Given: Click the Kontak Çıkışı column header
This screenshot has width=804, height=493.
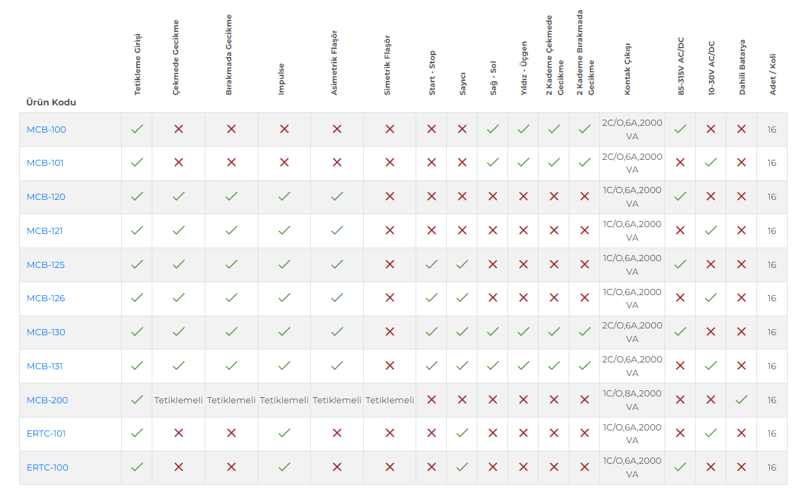Looking at the screenshot, I should [627, 69].
